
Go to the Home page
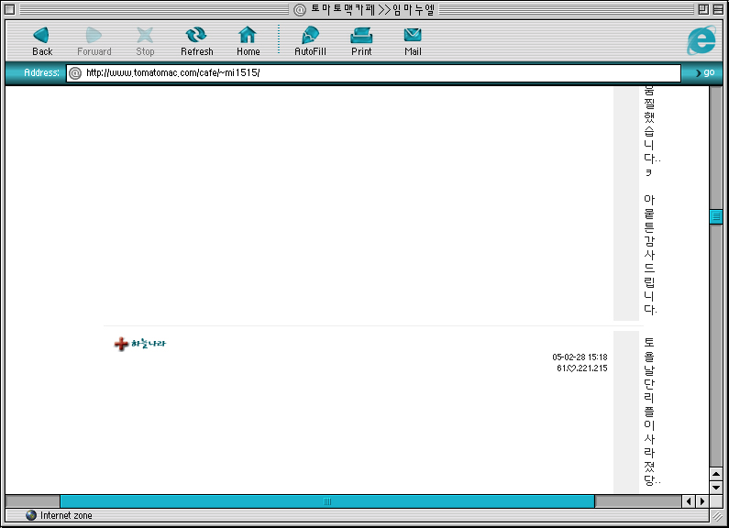[248, 40]
